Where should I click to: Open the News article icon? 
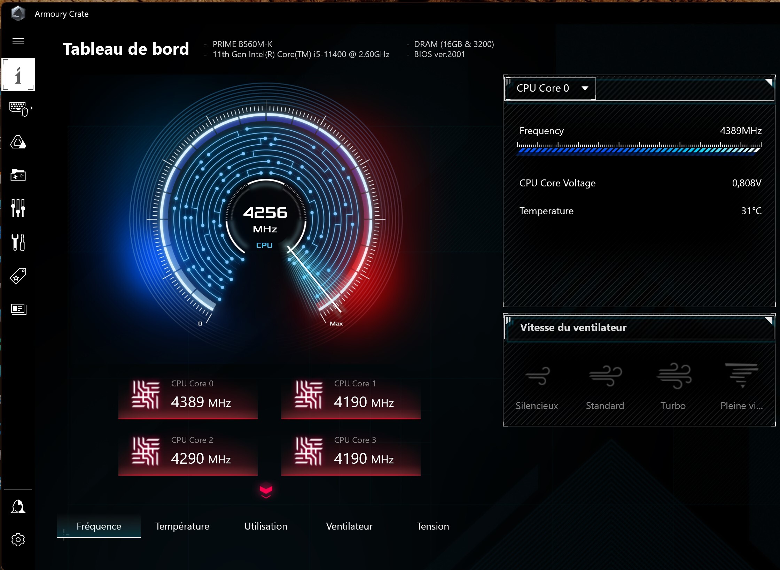tap(18, 309)
